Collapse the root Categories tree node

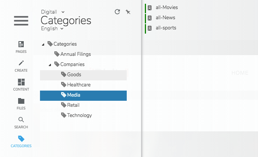pyautogui.click(x=43, y=45)
